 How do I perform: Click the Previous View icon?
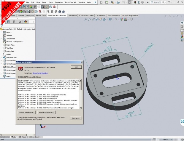pyautogui.click(x=93, y=19)
